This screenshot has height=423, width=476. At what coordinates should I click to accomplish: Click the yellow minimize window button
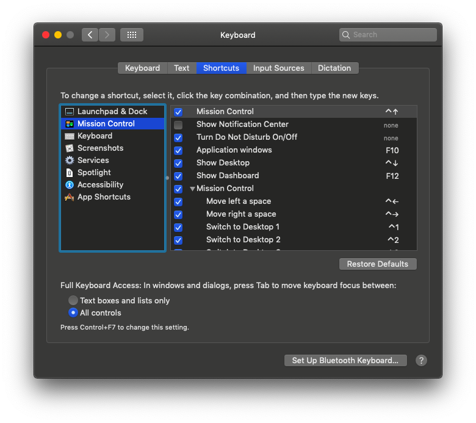tap(58, 35)
